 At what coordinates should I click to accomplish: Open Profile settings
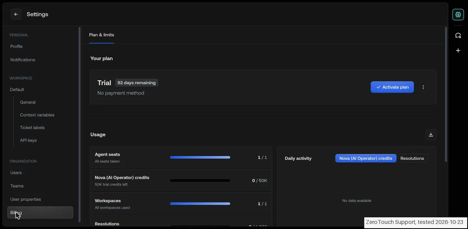point(16,46)
